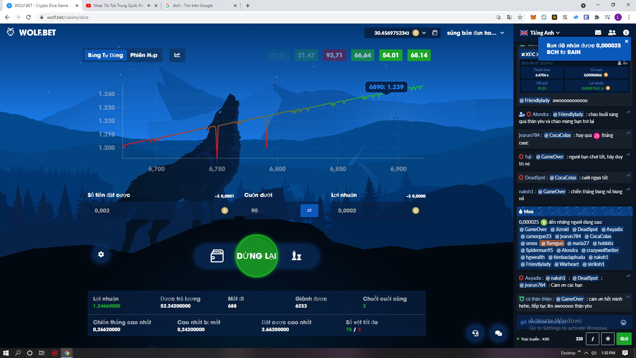Toggle roll under/over swap button
The image size is (636, 358).
click(309, 210)
